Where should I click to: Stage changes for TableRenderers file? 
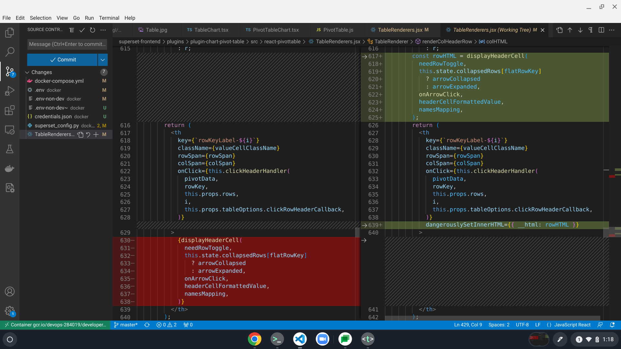[96, 134]
